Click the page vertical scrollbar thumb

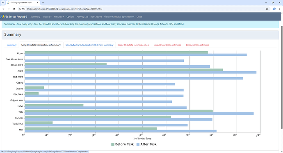coord(282,77)
